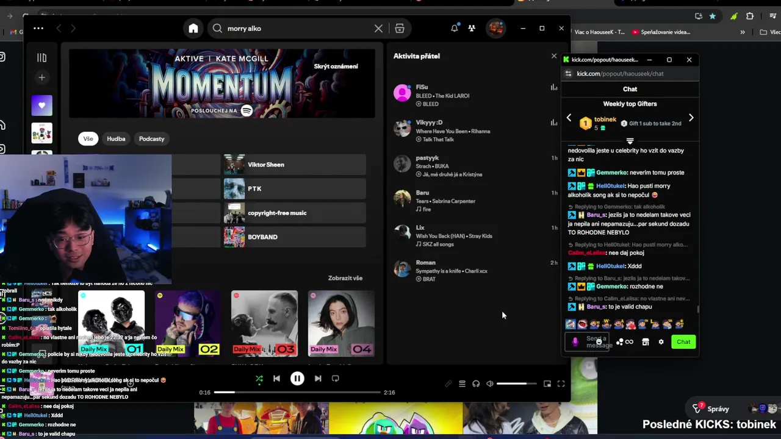Image resolution: width=781 pixels, height=439 pixels.
Task: Open the PTK tile
Action: pos(295,188)
